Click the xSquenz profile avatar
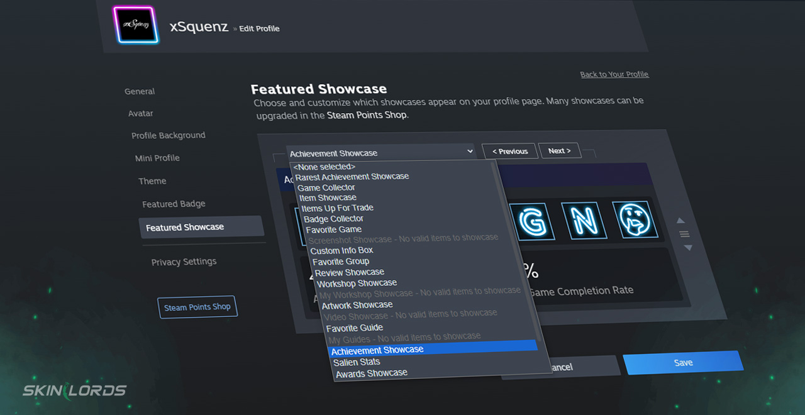805x415 pixels. click(x=136, y=25)
